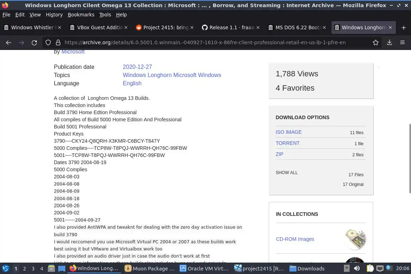This screenshot has height=274, width=411.
Task: Click the CD-ROM Images collection thumbnail
Action: 355,239
